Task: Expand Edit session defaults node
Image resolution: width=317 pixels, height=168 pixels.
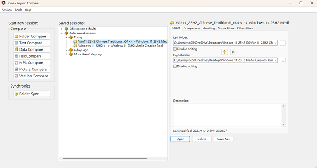Action: [x=62, y=29]
